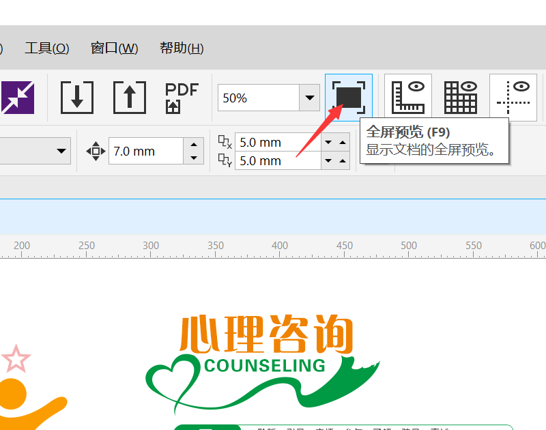Expand the leftmost combo box dropdown

click(x=62, y=151)
